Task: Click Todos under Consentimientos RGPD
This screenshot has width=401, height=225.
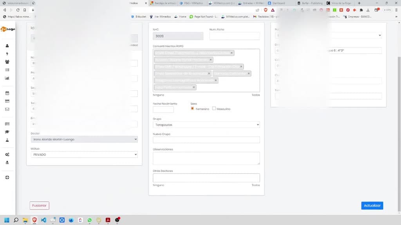Action: point(256,95)
